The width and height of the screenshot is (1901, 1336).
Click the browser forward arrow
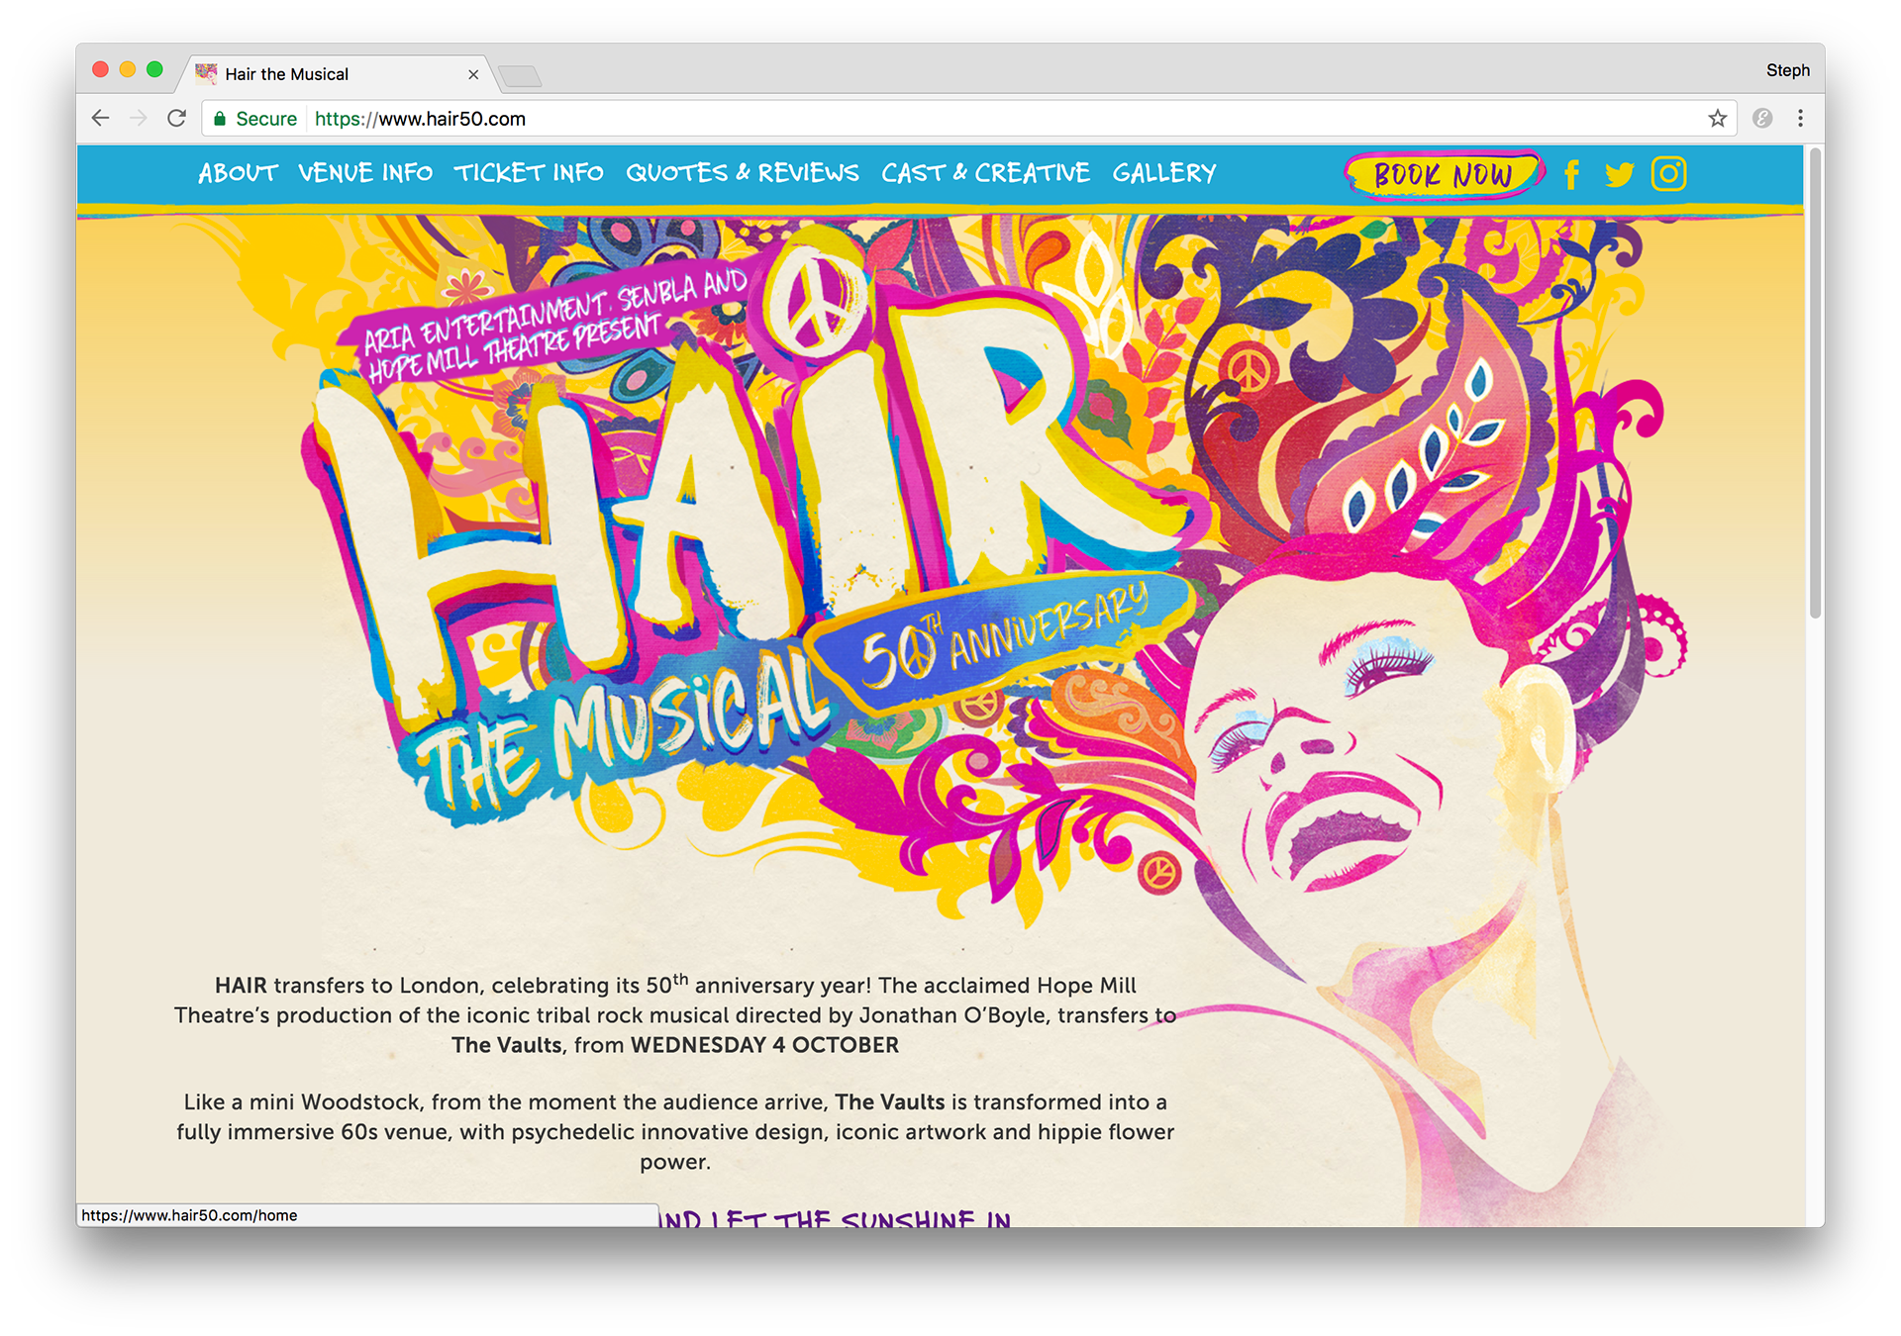[x=139, y=119]
